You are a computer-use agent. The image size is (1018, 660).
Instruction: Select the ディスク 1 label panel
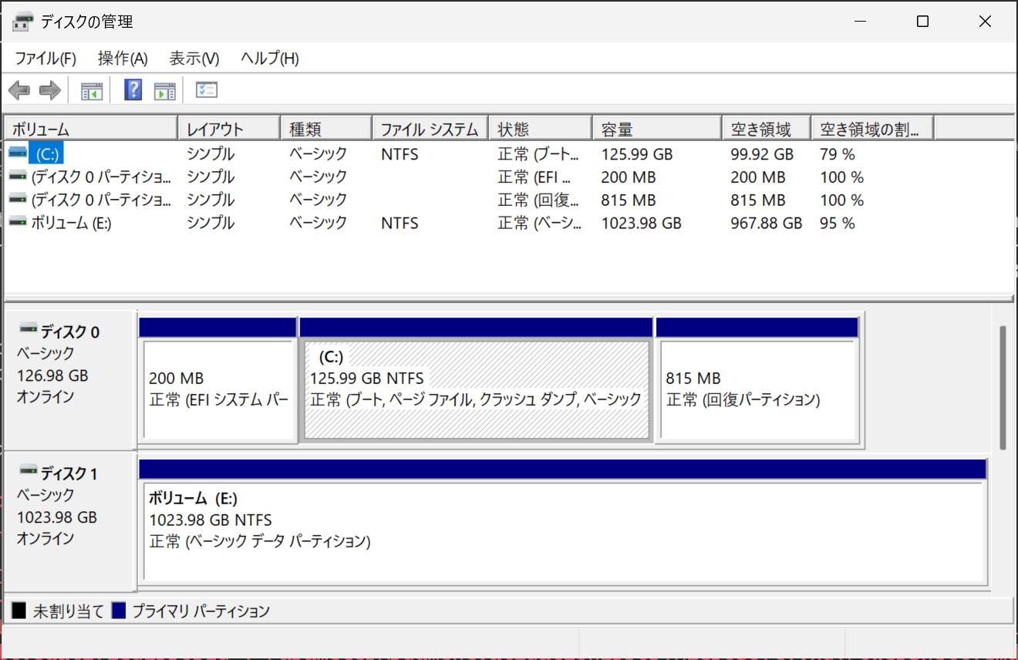[x=70, y=521]
